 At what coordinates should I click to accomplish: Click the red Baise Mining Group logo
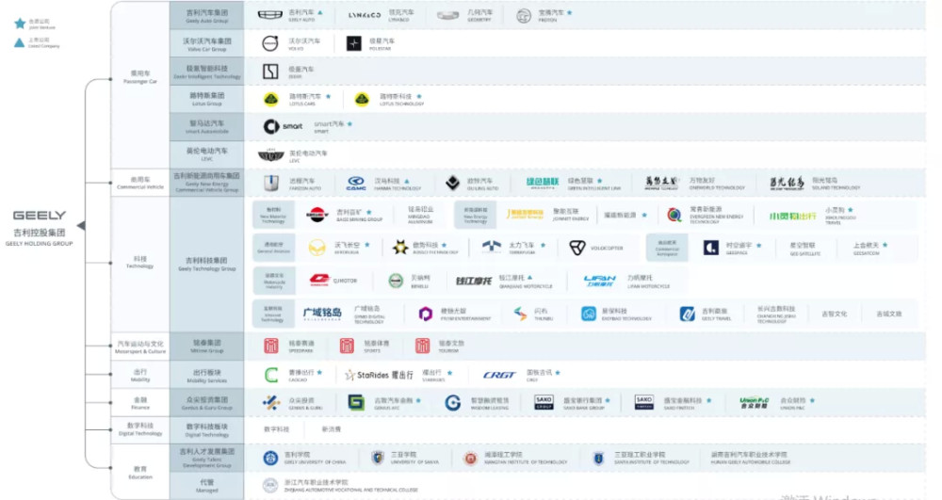pos(317,215)
